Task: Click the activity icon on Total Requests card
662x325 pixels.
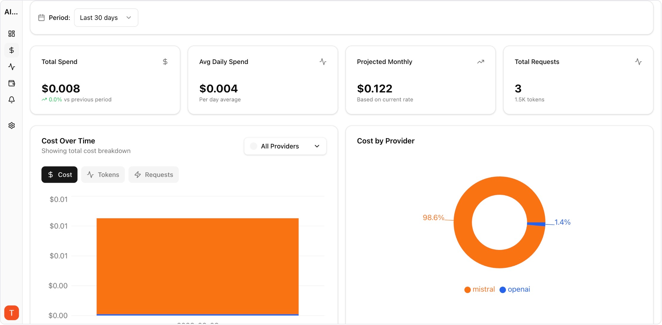Action: pos(638,62)
